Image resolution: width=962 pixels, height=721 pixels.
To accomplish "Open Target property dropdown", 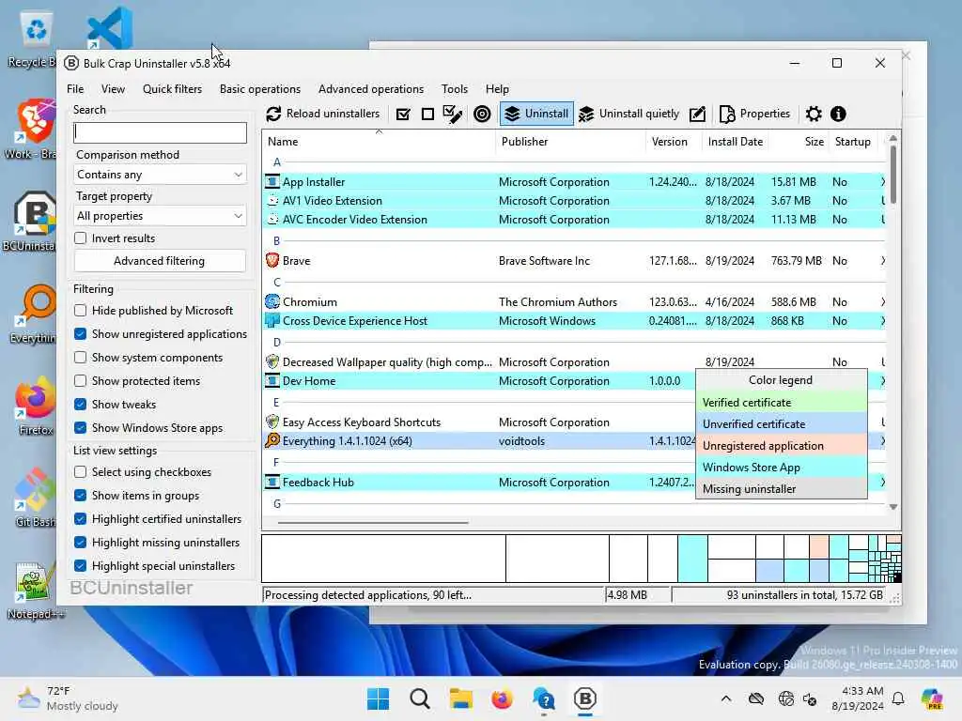I will 160,216.
